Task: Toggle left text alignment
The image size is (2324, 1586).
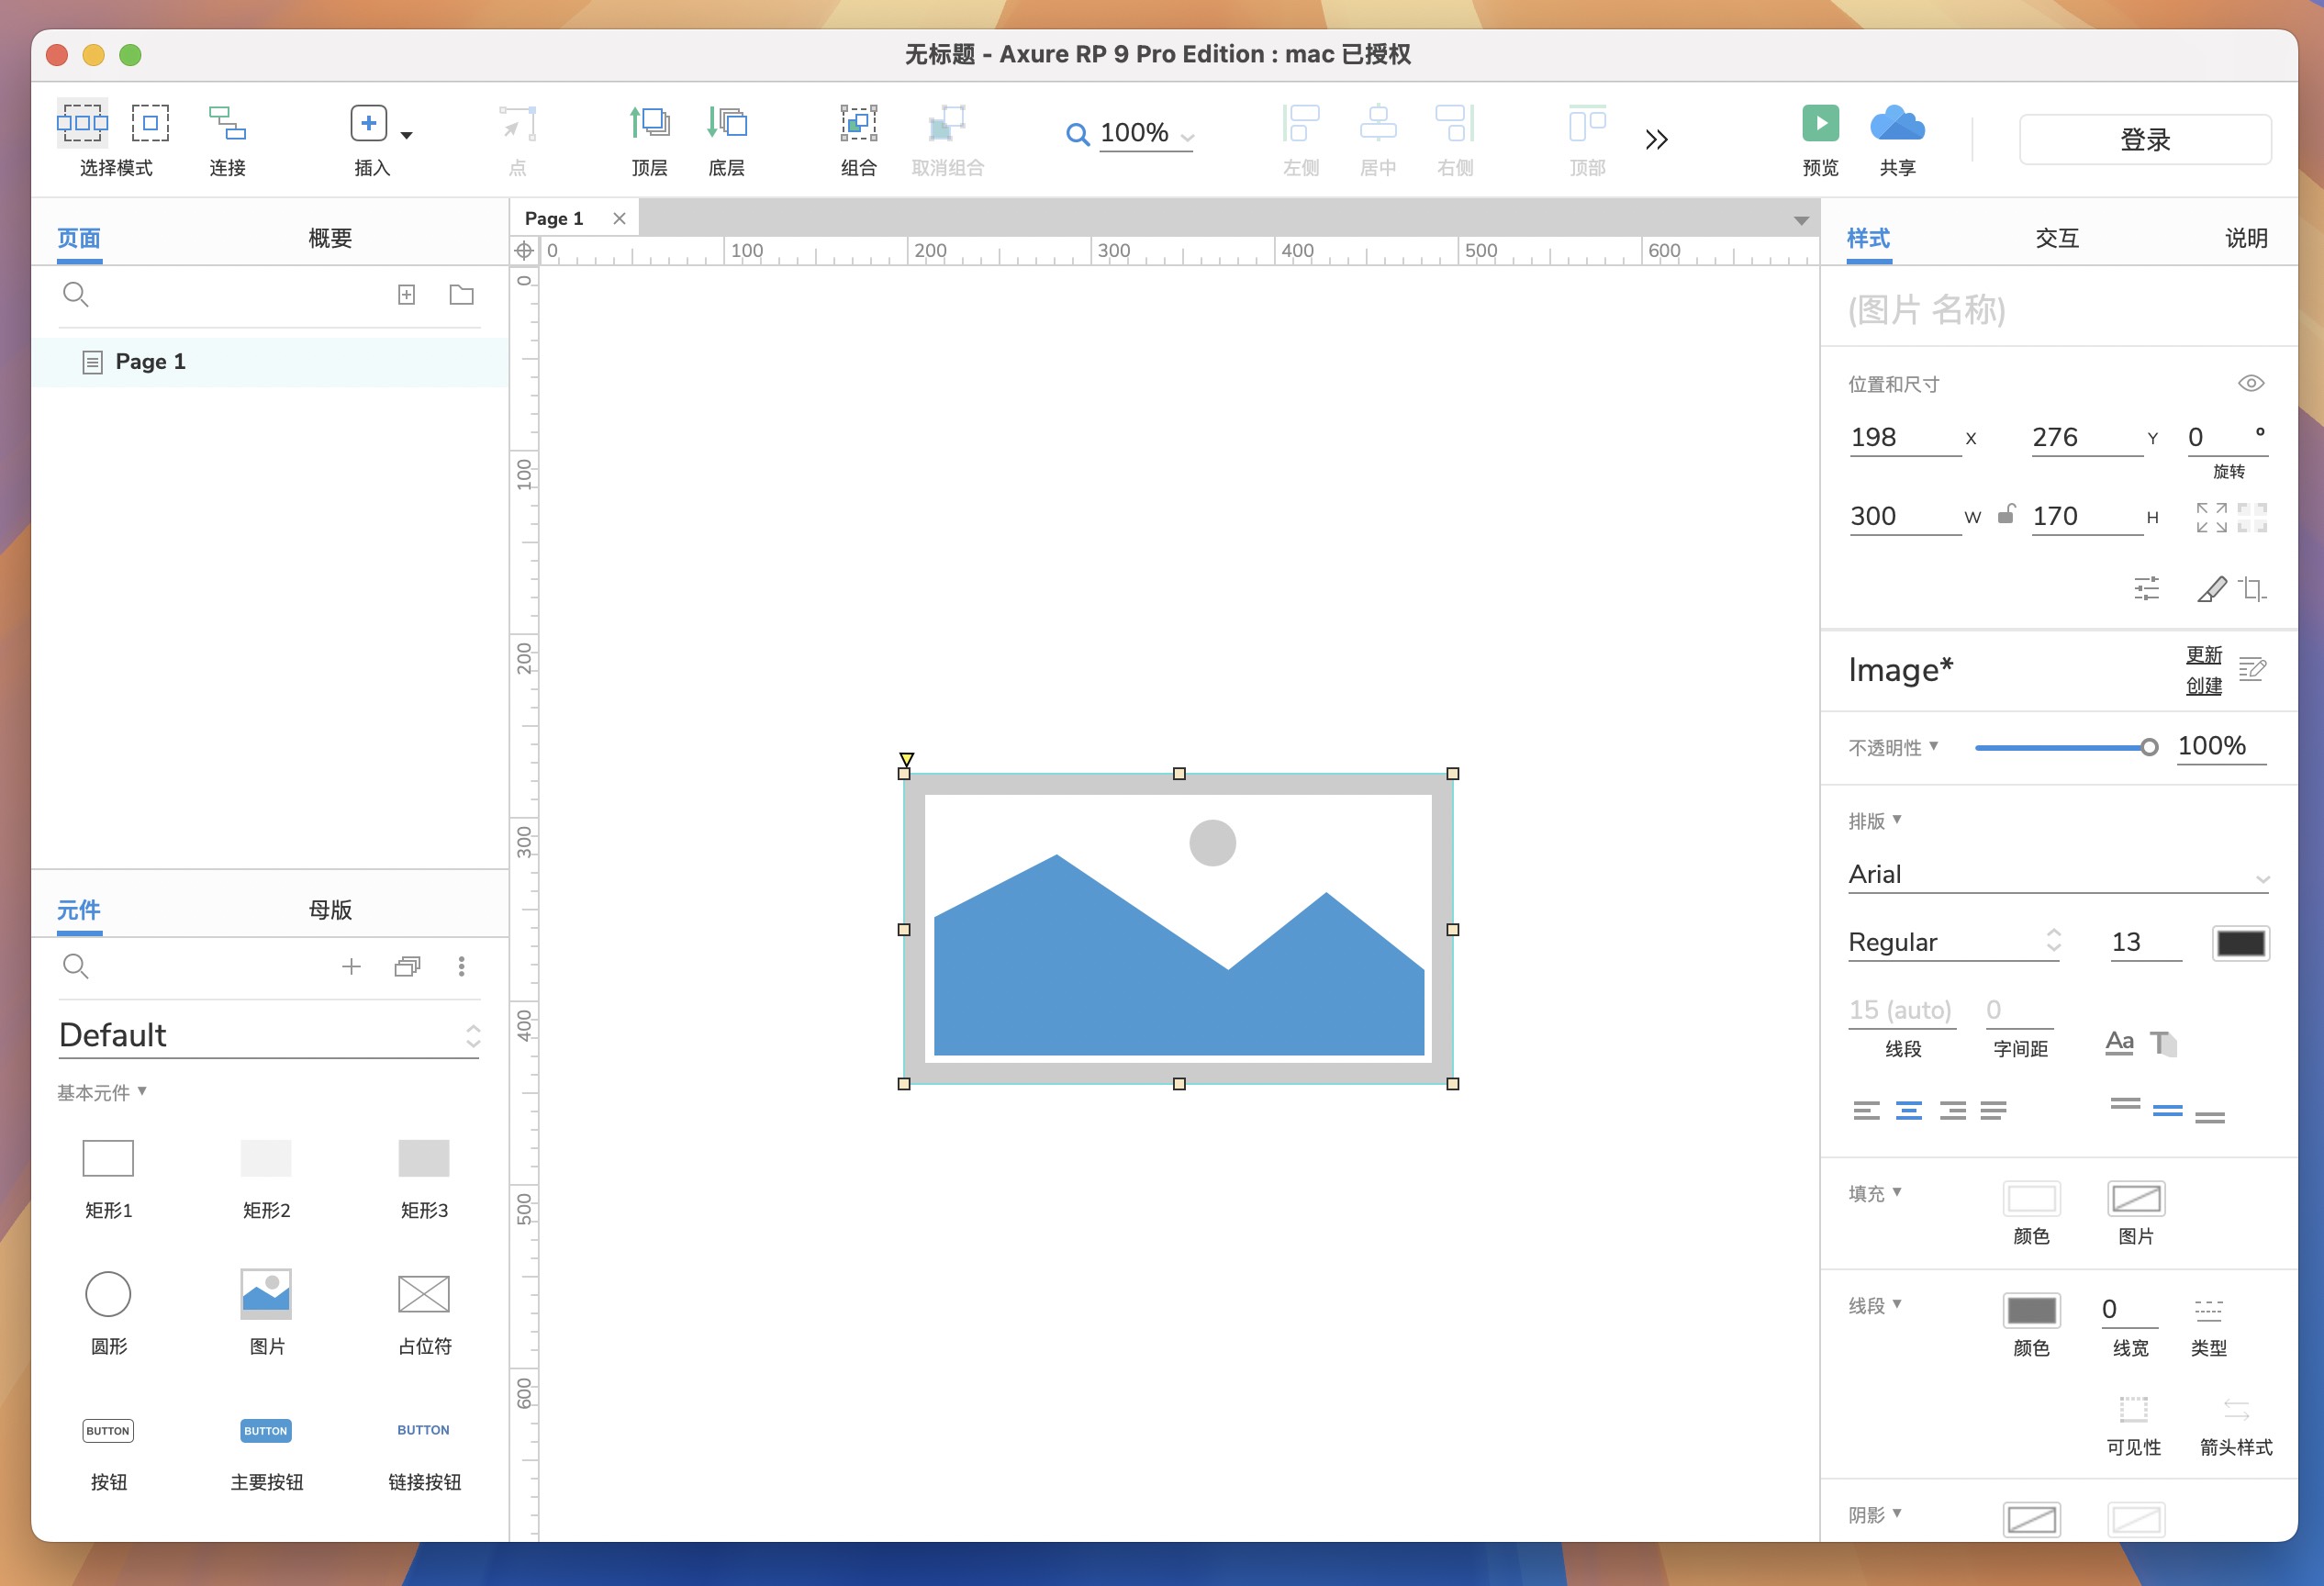Action: [1865, 1110]
